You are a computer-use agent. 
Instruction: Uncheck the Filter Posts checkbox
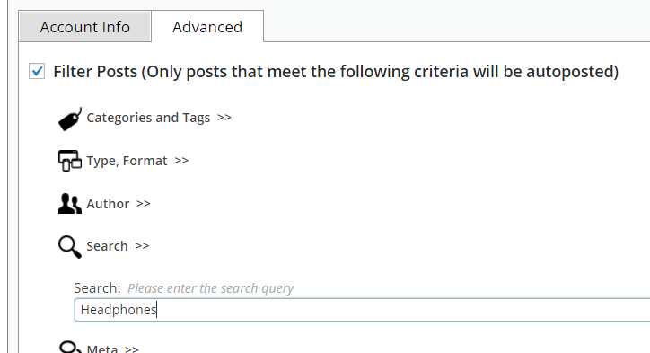point(37,71)
